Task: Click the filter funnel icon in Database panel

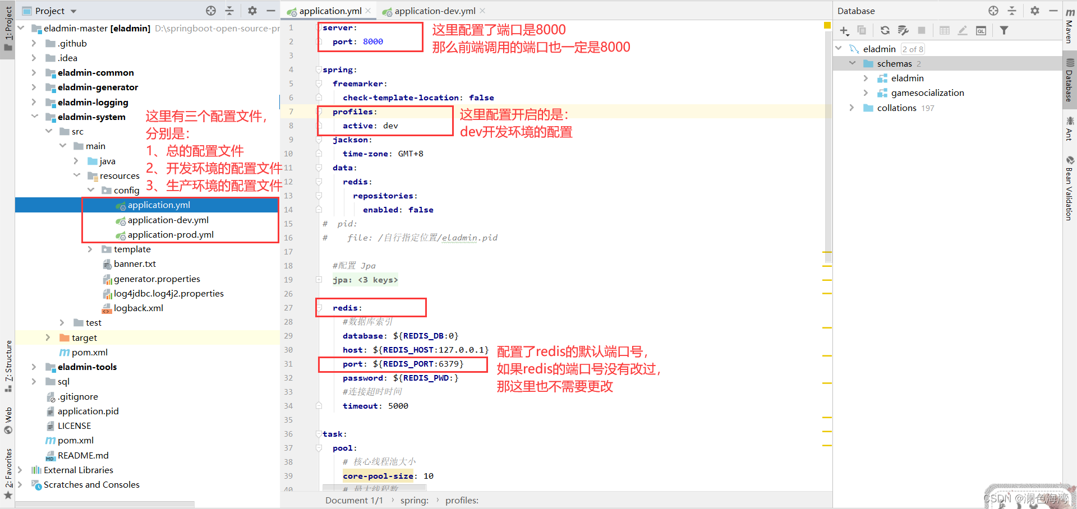Action: coord(1004,30)
